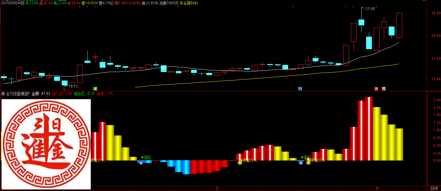
Task: Click the 金额: 47.02 value
Action: coord(41,94)
